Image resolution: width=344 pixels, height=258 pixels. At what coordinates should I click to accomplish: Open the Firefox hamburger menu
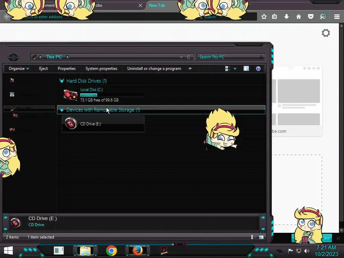[337, 17]
